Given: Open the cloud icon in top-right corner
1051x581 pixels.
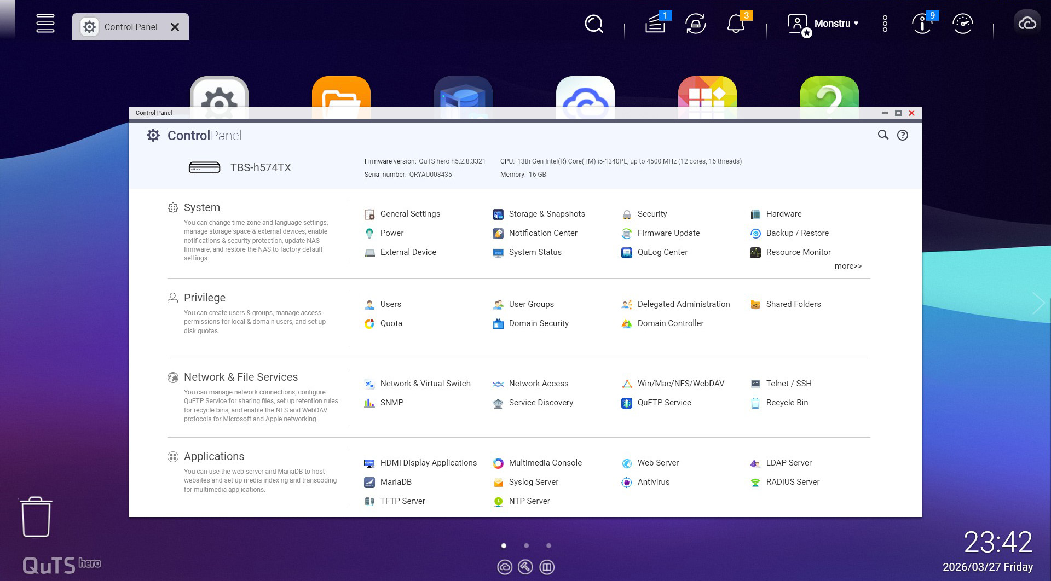Looking at the screenshot, I should tap(1027, 24).
